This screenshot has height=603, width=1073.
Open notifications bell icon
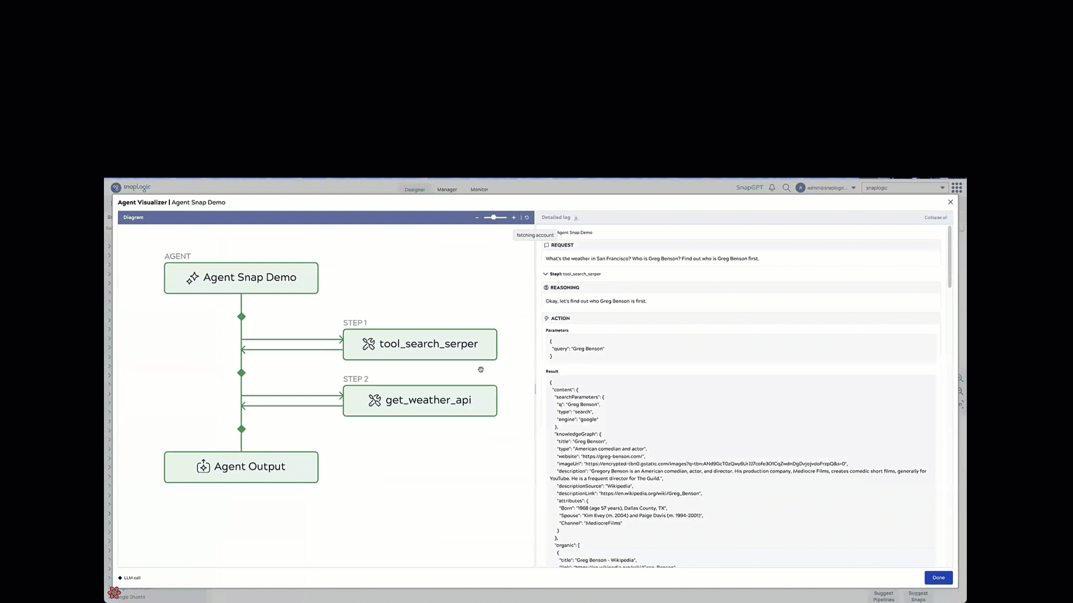(x=772, y=188)
